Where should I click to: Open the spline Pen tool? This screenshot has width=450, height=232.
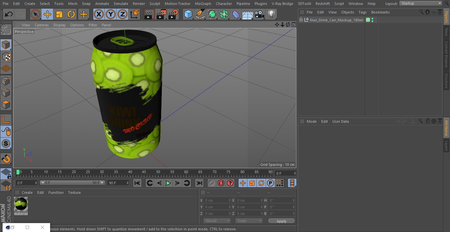point(200,14)
